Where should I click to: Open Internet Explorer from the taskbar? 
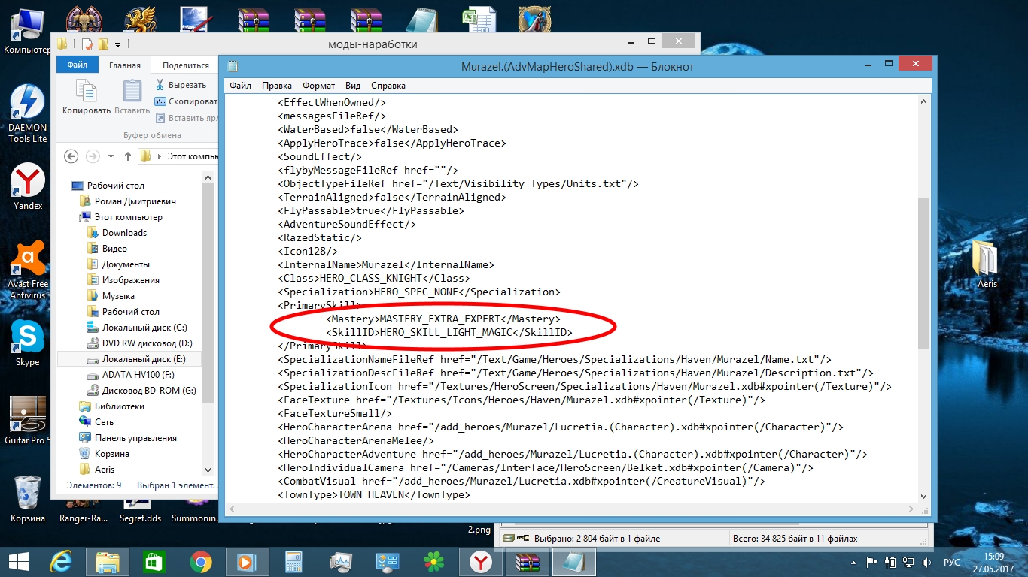(x=61, y=562)
